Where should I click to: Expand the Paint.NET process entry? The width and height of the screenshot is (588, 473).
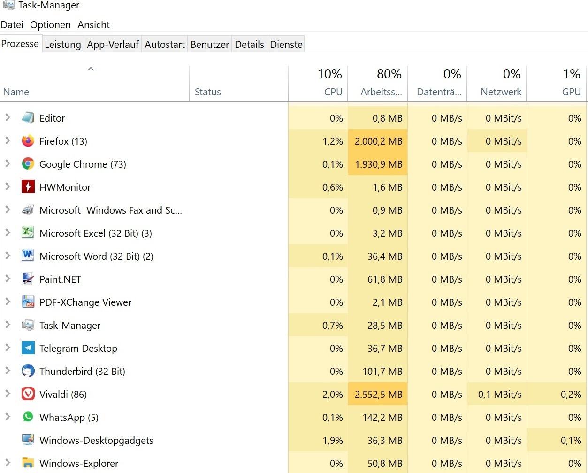8,279
